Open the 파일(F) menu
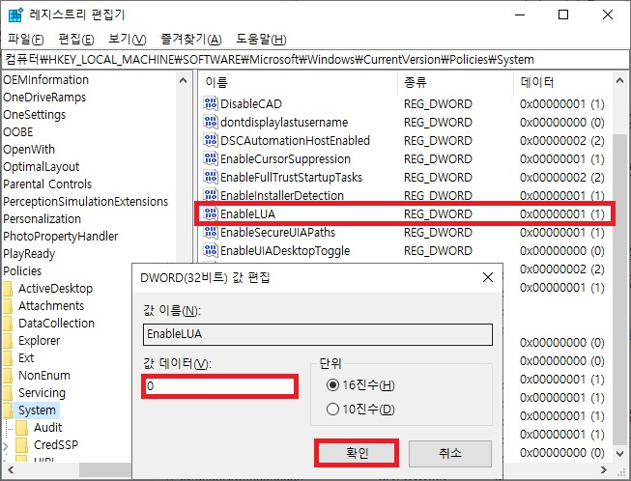 click(x=26, y=39)
